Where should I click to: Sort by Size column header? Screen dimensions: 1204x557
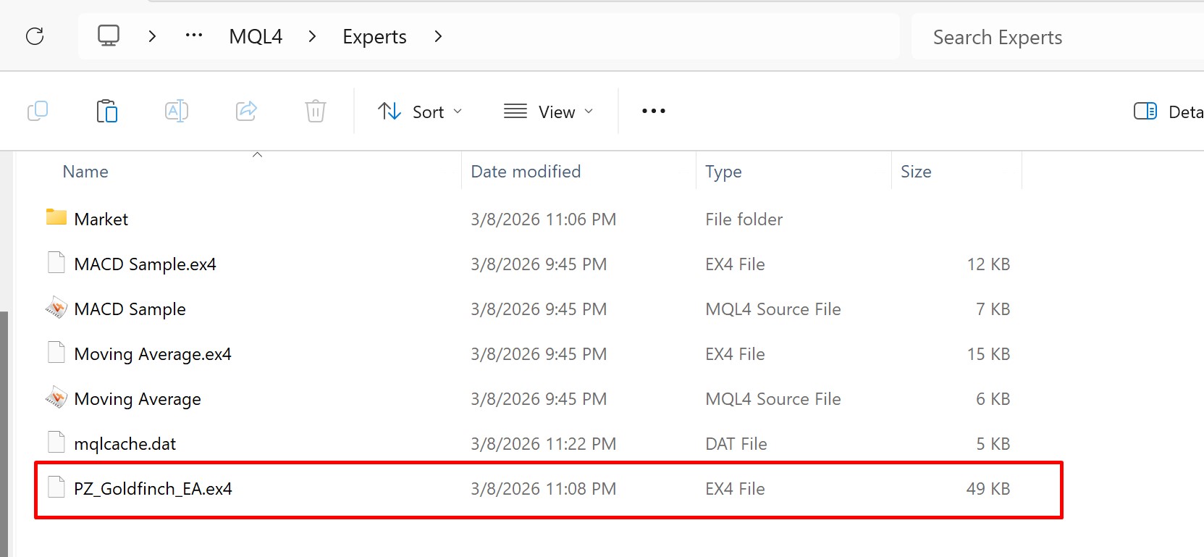click(x=916, y=172)
